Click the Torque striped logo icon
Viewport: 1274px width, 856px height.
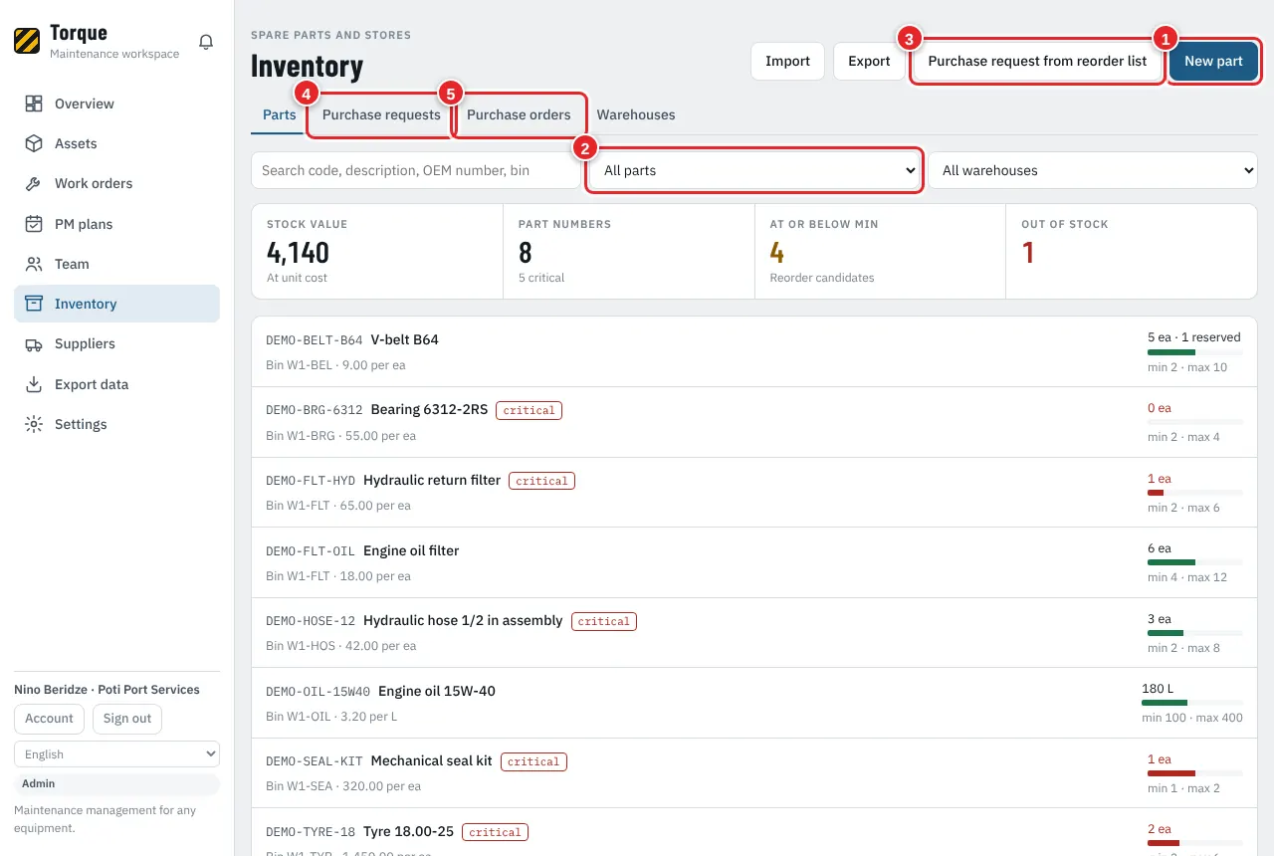click(x=27, y=41)
